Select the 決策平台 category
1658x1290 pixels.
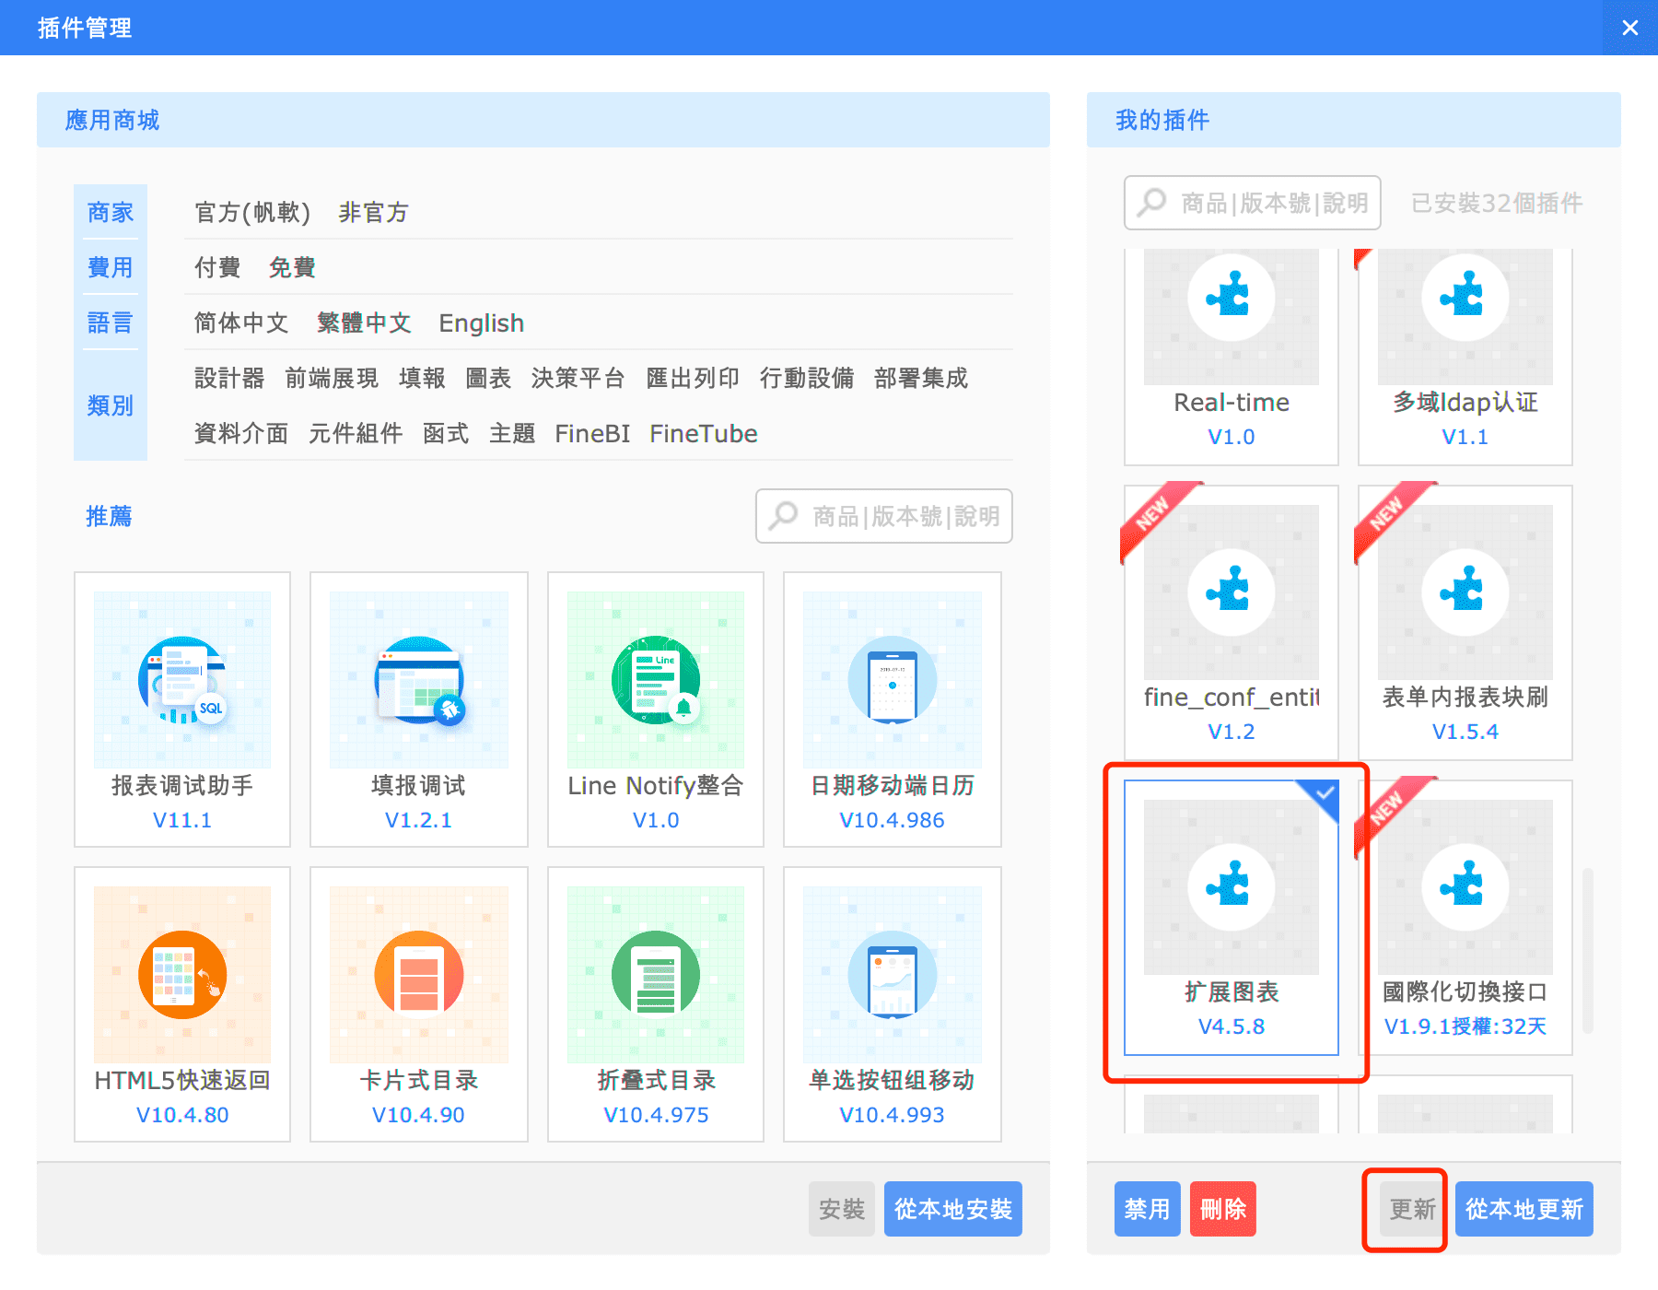click(x=578, y=379)
